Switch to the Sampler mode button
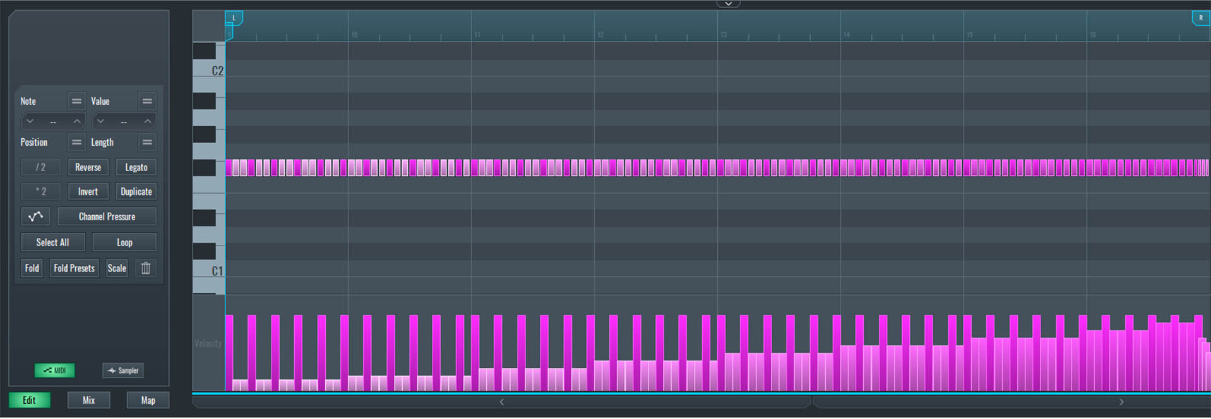The height and width of the screenshot is (419, 1211). 123,370
